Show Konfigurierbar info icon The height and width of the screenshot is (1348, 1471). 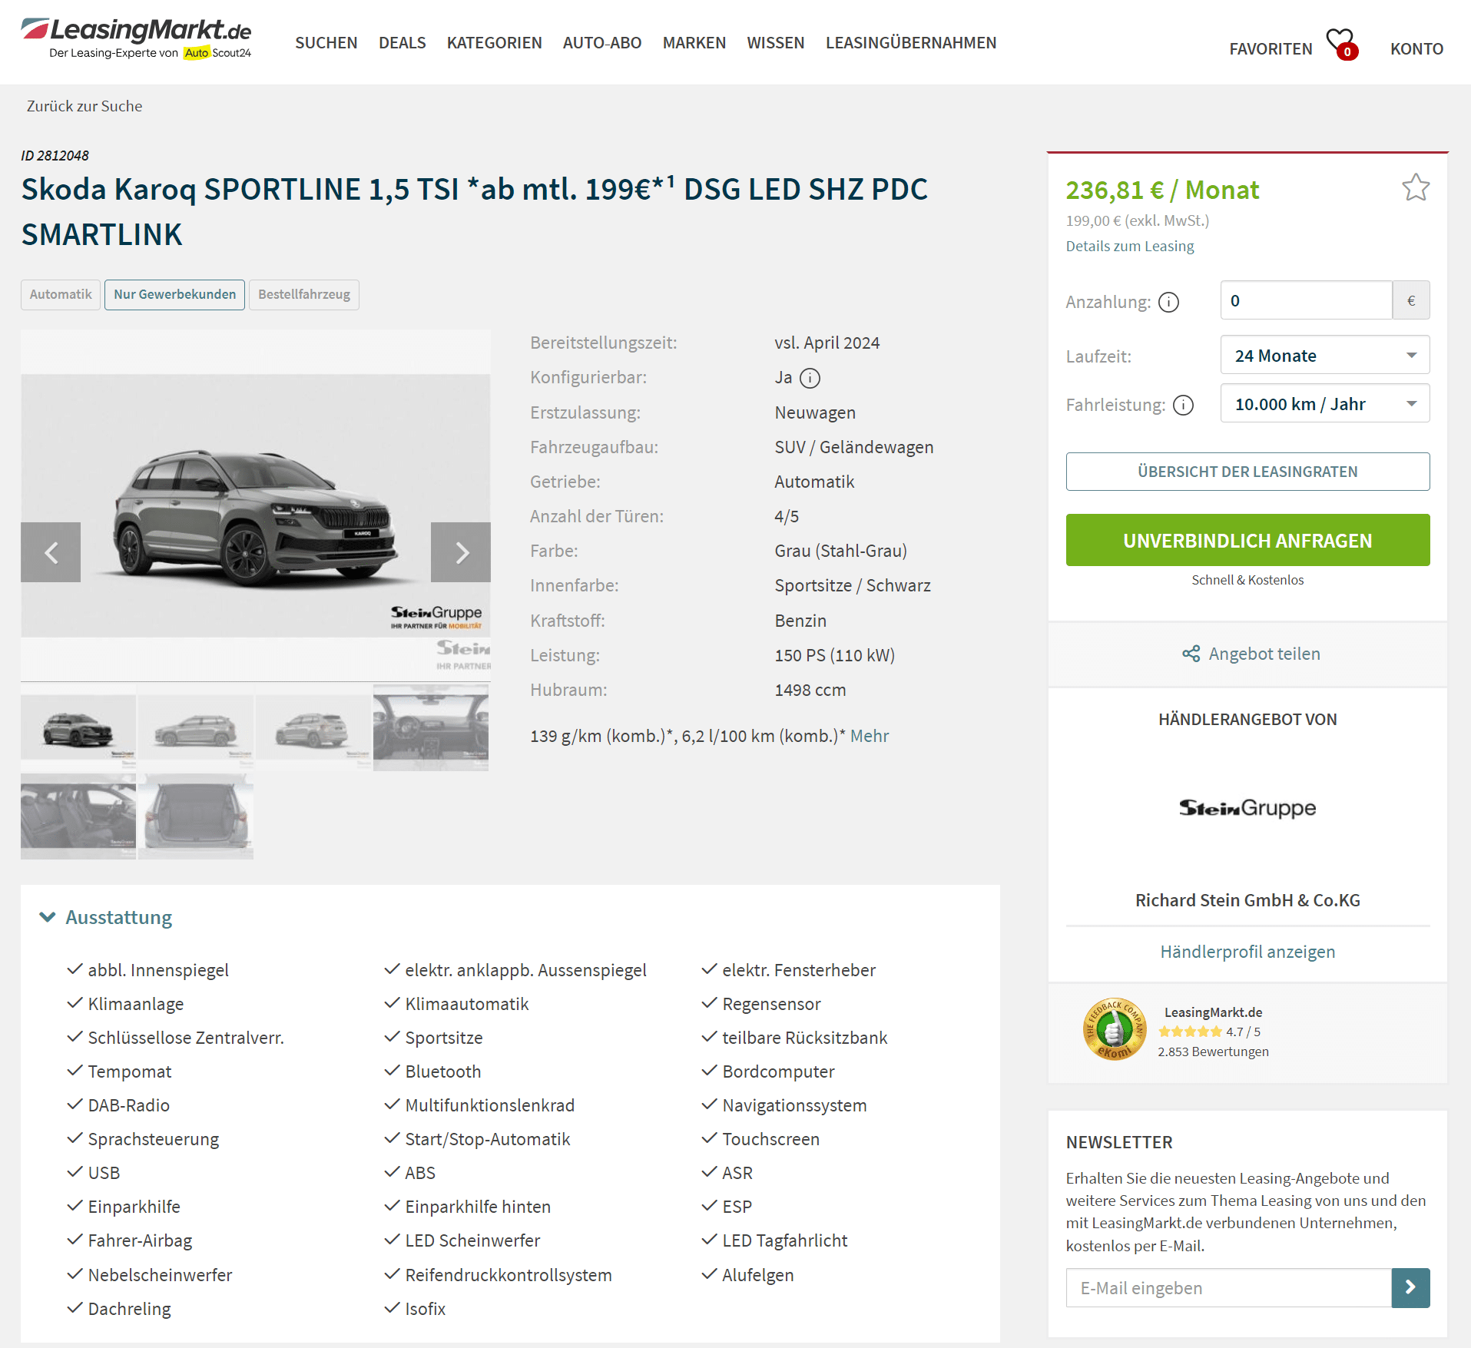tap(810, 378)
